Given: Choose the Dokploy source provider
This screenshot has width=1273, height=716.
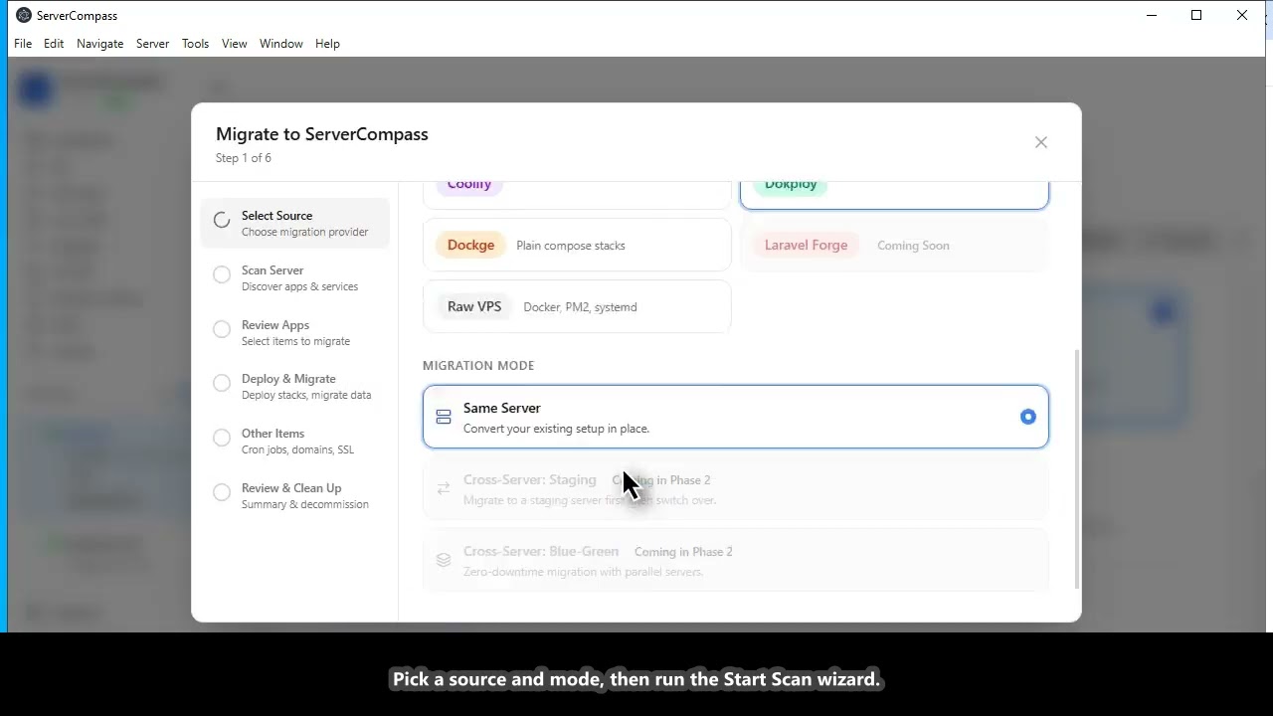Looking at the screenshot, I should tap(894, 195).
